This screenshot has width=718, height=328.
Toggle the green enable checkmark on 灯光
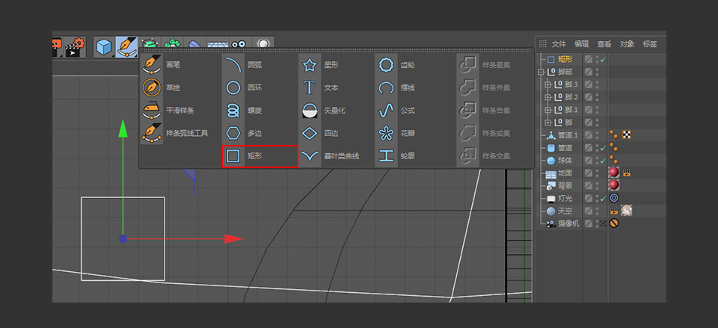tap(603, 199)
